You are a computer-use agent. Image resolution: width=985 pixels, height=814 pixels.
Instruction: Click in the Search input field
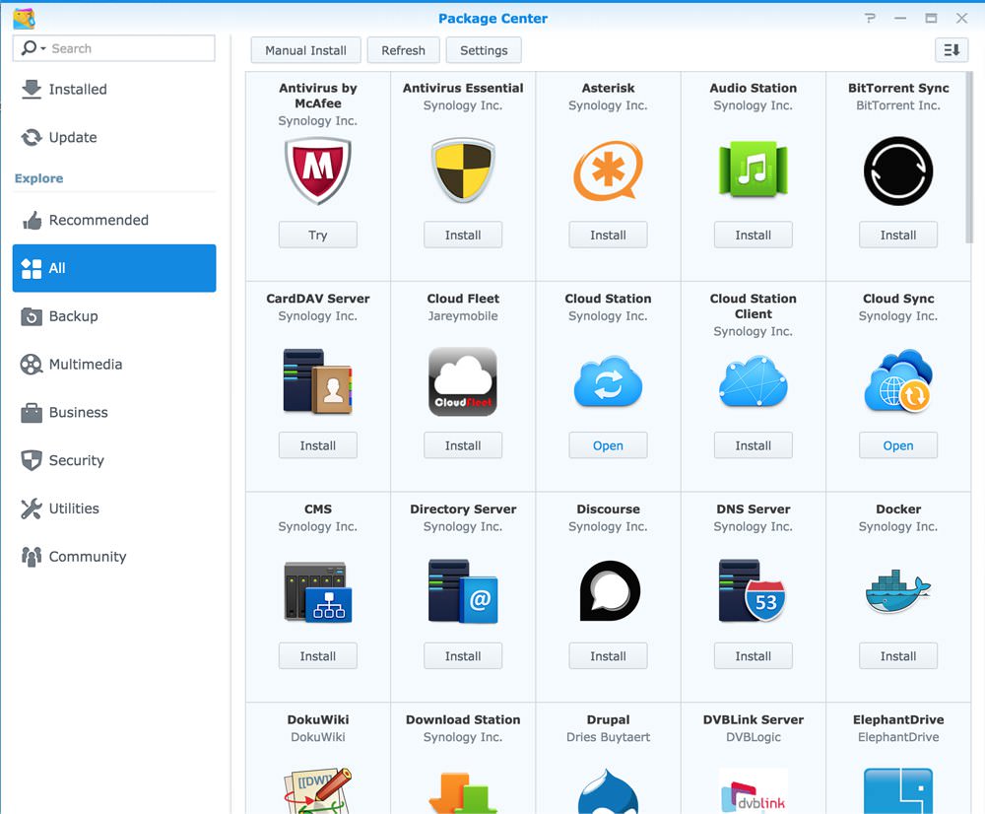tap(113, 48)
